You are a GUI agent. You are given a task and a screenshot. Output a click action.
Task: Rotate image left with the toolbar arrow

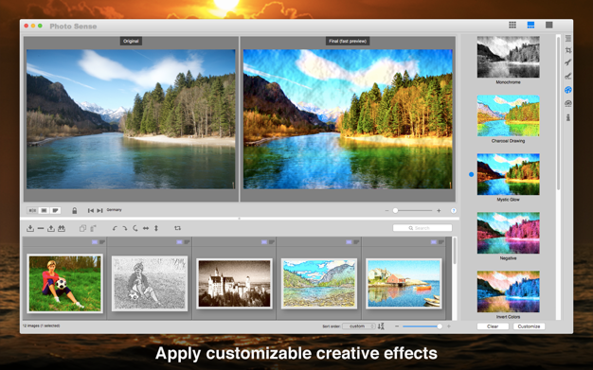(x=115, y=228)
